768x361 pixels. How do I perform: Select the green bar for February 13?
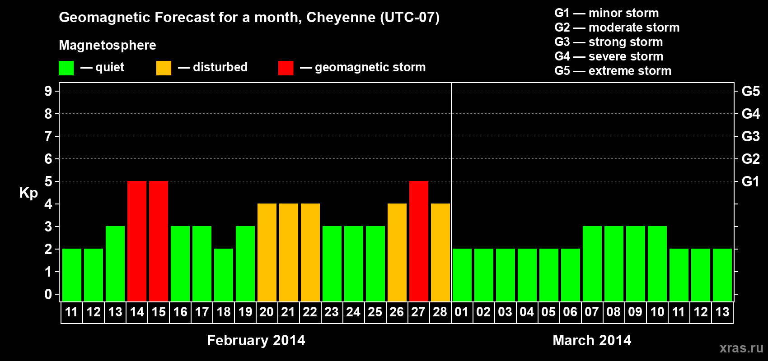point(115,264)
